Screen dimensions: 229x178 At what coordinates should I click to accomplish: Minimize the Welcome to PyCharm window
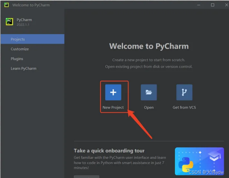click(x=199, y=5)
